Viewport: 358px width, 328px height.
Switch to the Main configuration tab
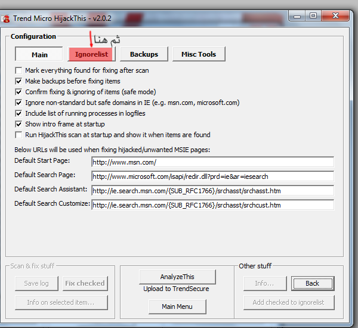coord(39,54)
